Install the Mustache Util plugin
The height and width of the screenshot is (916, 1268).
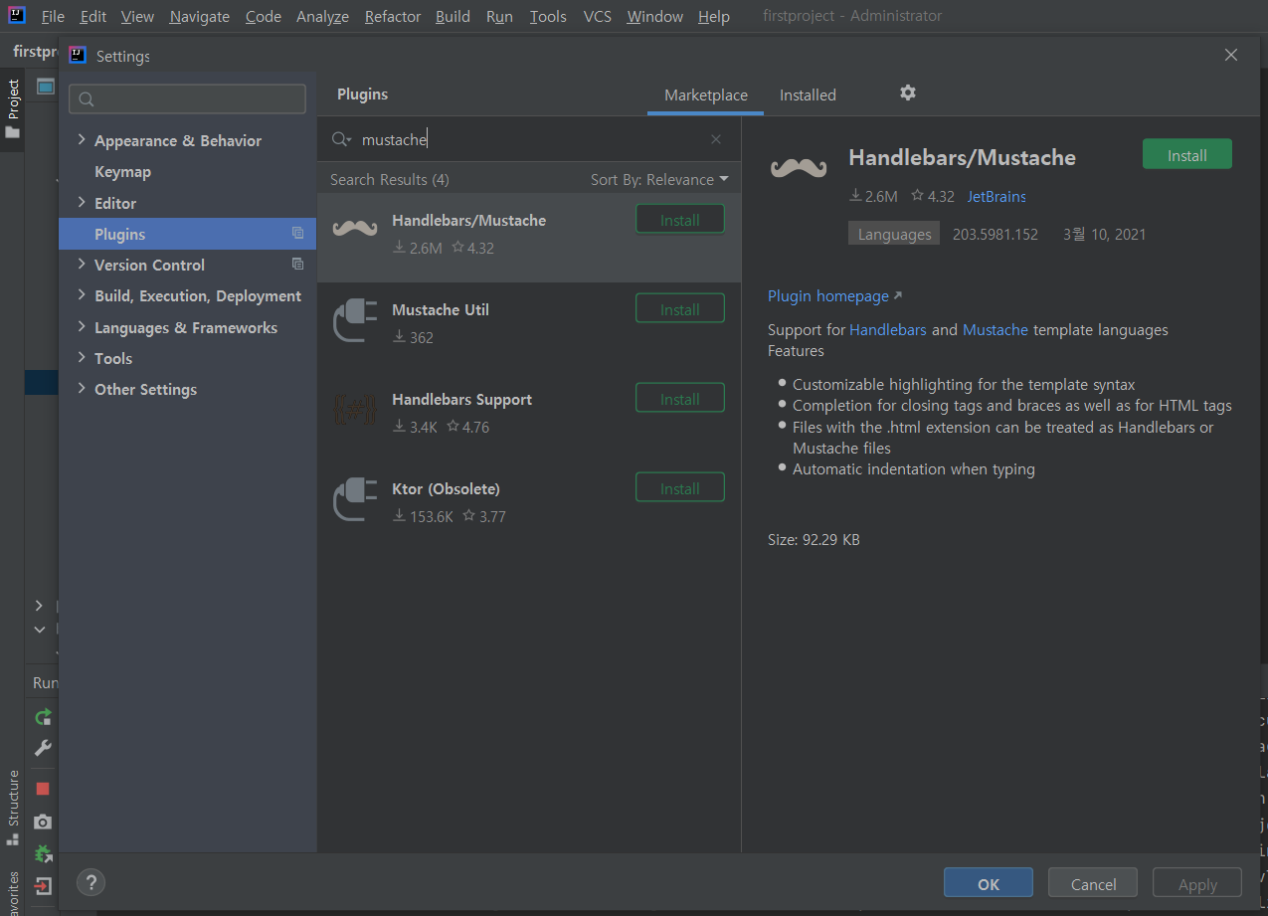[x=680, y=309]
